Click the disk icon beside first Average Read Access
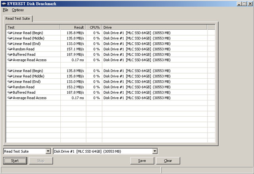This screenshot has height=174, width=254. pos(10,60)
